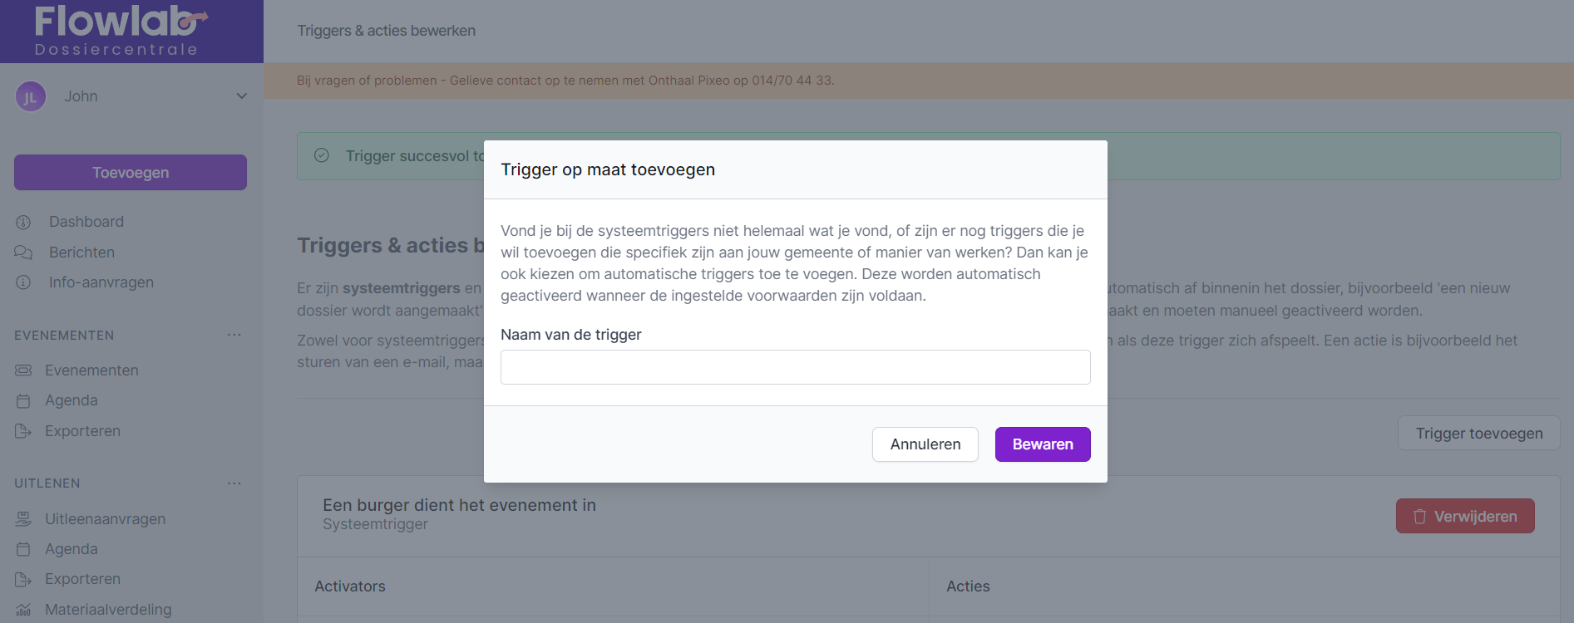Click the purple Toevoegen button
The width and height of the screenshot is (1574, 623).
click(x=131, y=173)
